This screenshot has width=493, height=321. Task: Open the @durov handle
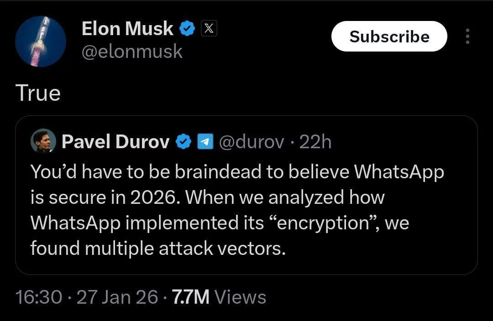point(252,142)
